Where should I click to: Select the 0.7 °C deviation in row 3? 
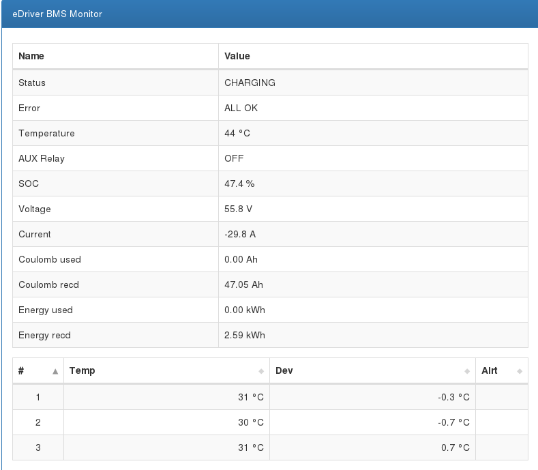(455, 447)
